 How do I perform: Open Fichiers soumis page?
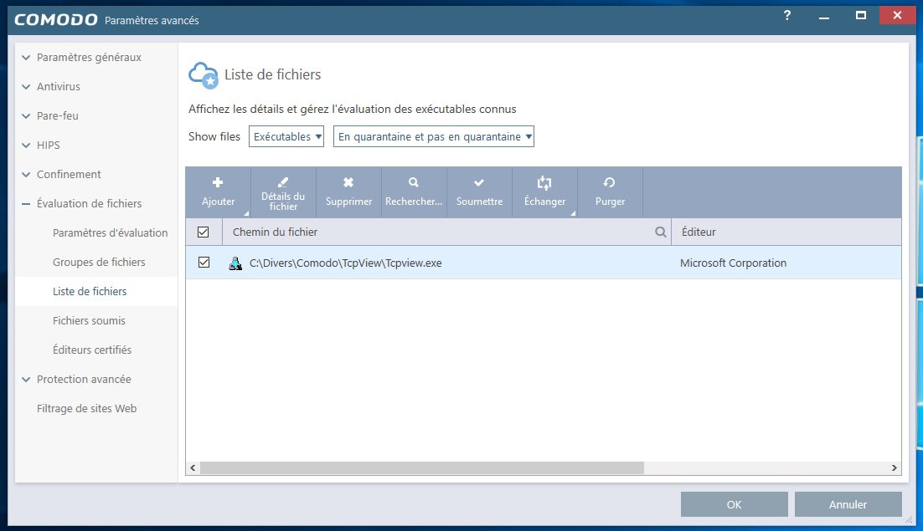pos(89,321)
